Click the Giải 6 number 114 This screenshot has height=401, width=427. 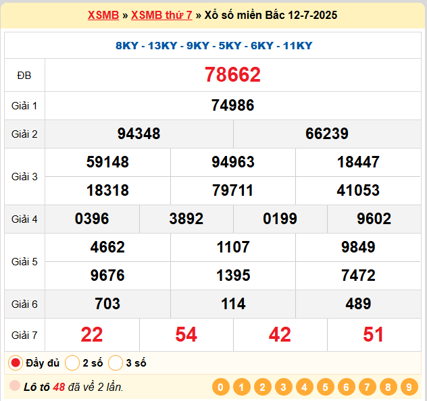tap(233, 304)
